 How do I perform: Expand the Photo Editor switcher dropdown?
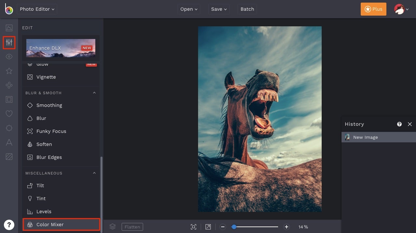(x=37, y=9)
